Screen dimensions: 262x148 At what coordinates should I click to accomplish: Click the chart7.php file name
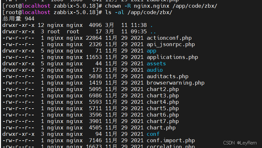coord(163,121)
